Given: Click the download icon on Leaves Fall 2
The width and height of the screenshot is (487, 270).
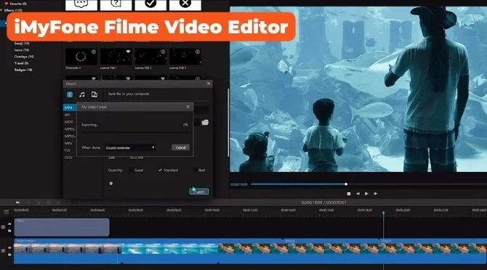Looking at the screenshot, I should [163, 52].
